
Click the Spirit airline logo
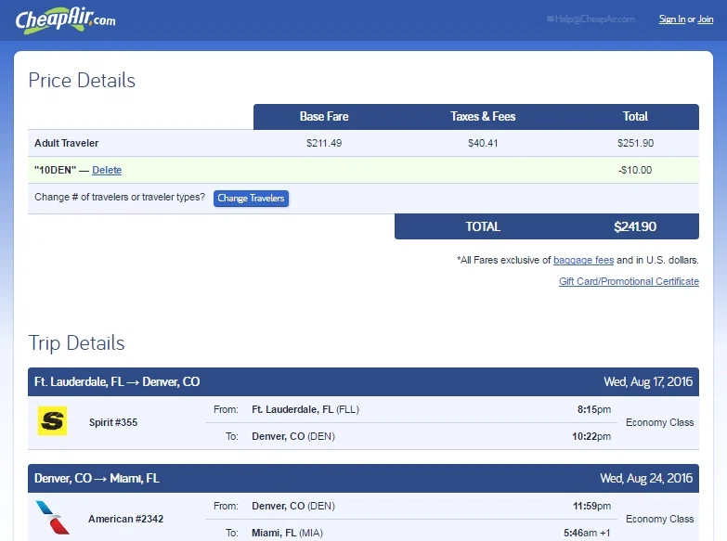52,421
